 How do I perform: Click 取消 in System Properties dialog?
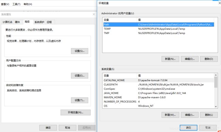pyautogui.click(x=68, y=128)
